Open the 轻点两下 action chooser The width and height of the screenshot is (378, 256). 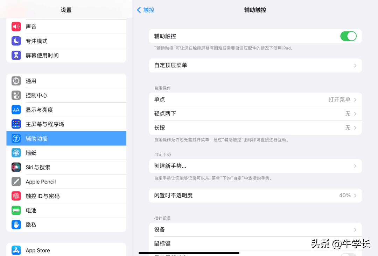[255, 114]
